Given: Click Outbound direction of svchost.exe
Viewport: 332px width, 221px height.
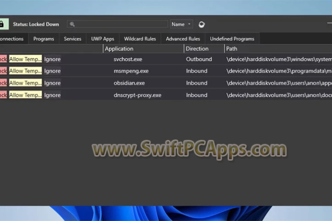Looking at the screenshot, I should [x=199, y=59].
